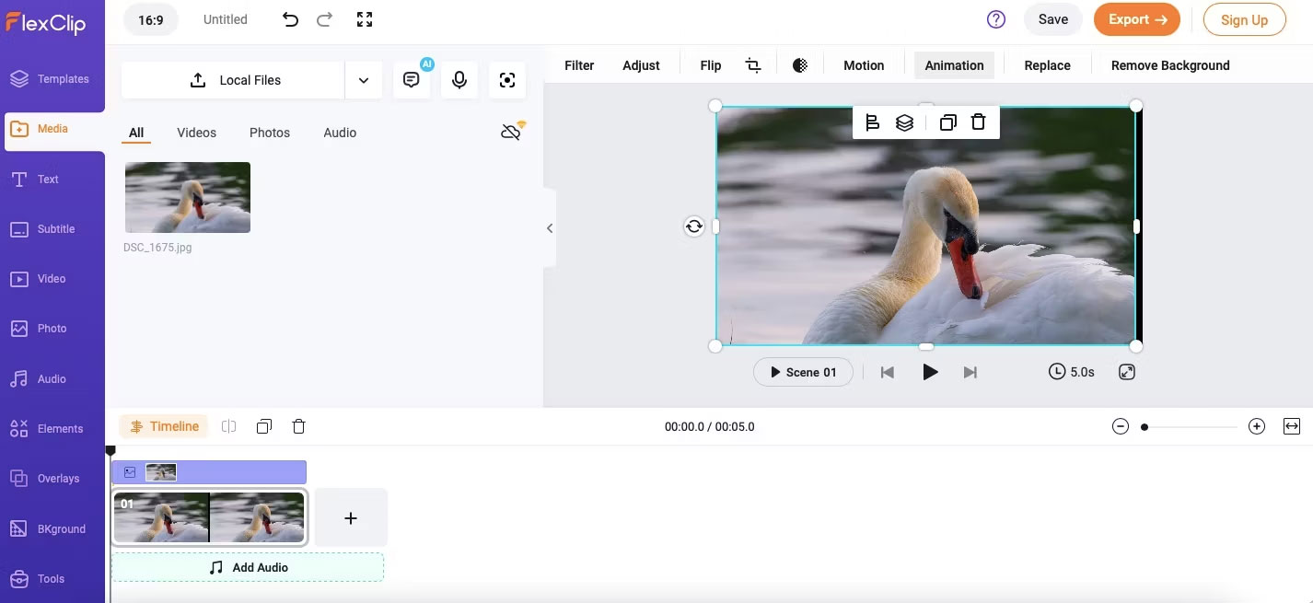Viewport: 1313px width, 603px height.
Task: Toggle the cloud sync off icon
Action: (x=511, y=133)
